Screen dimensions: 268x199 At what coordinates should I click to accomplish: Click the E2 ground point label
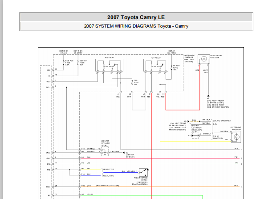tap(127, 153)
